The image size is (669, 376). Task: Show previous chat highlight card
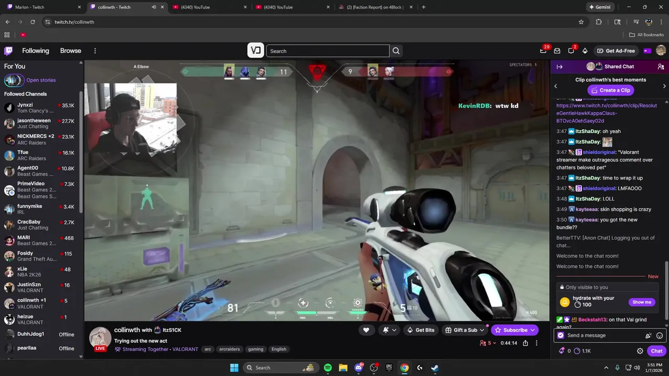556,86
